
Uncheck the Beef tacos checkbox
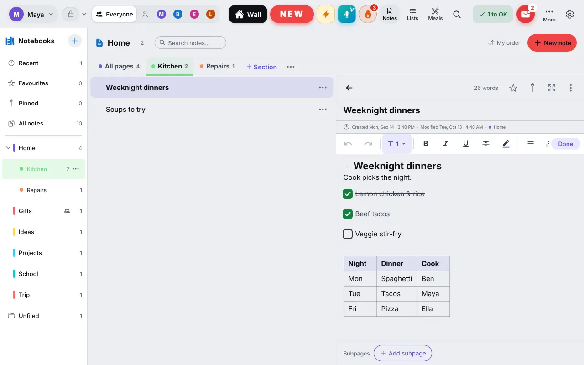[348, 214]
